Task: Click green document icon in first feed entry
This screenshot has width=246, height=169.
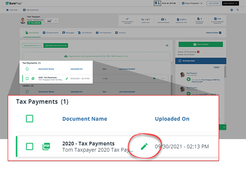Action: [x=188, y=79]
